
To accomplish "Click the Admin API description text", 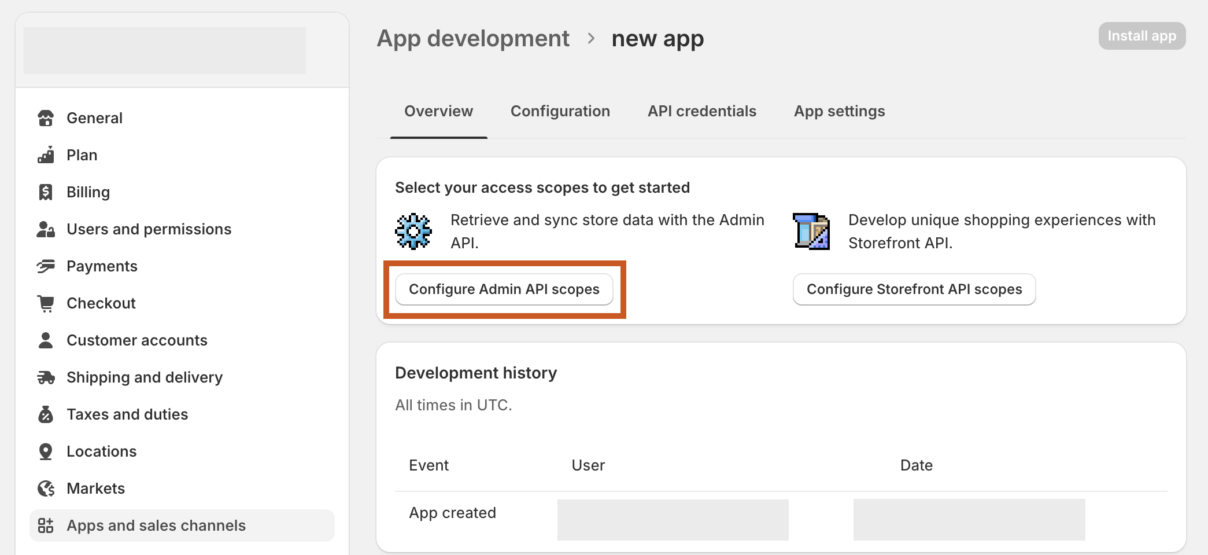I will click(x=607, y=231).
